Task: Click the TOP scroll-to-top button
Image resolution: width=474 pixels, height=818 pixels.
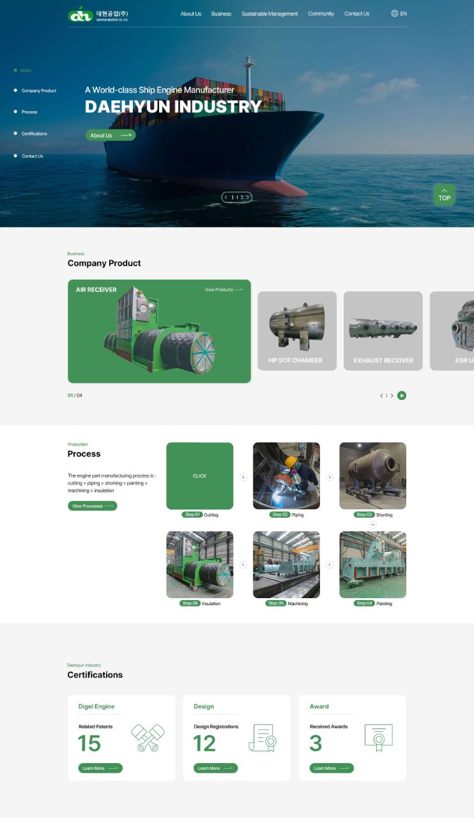Action: (445, 195)
